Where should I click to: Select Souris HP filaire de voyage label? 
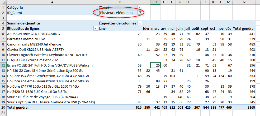[x=42, y=97]
